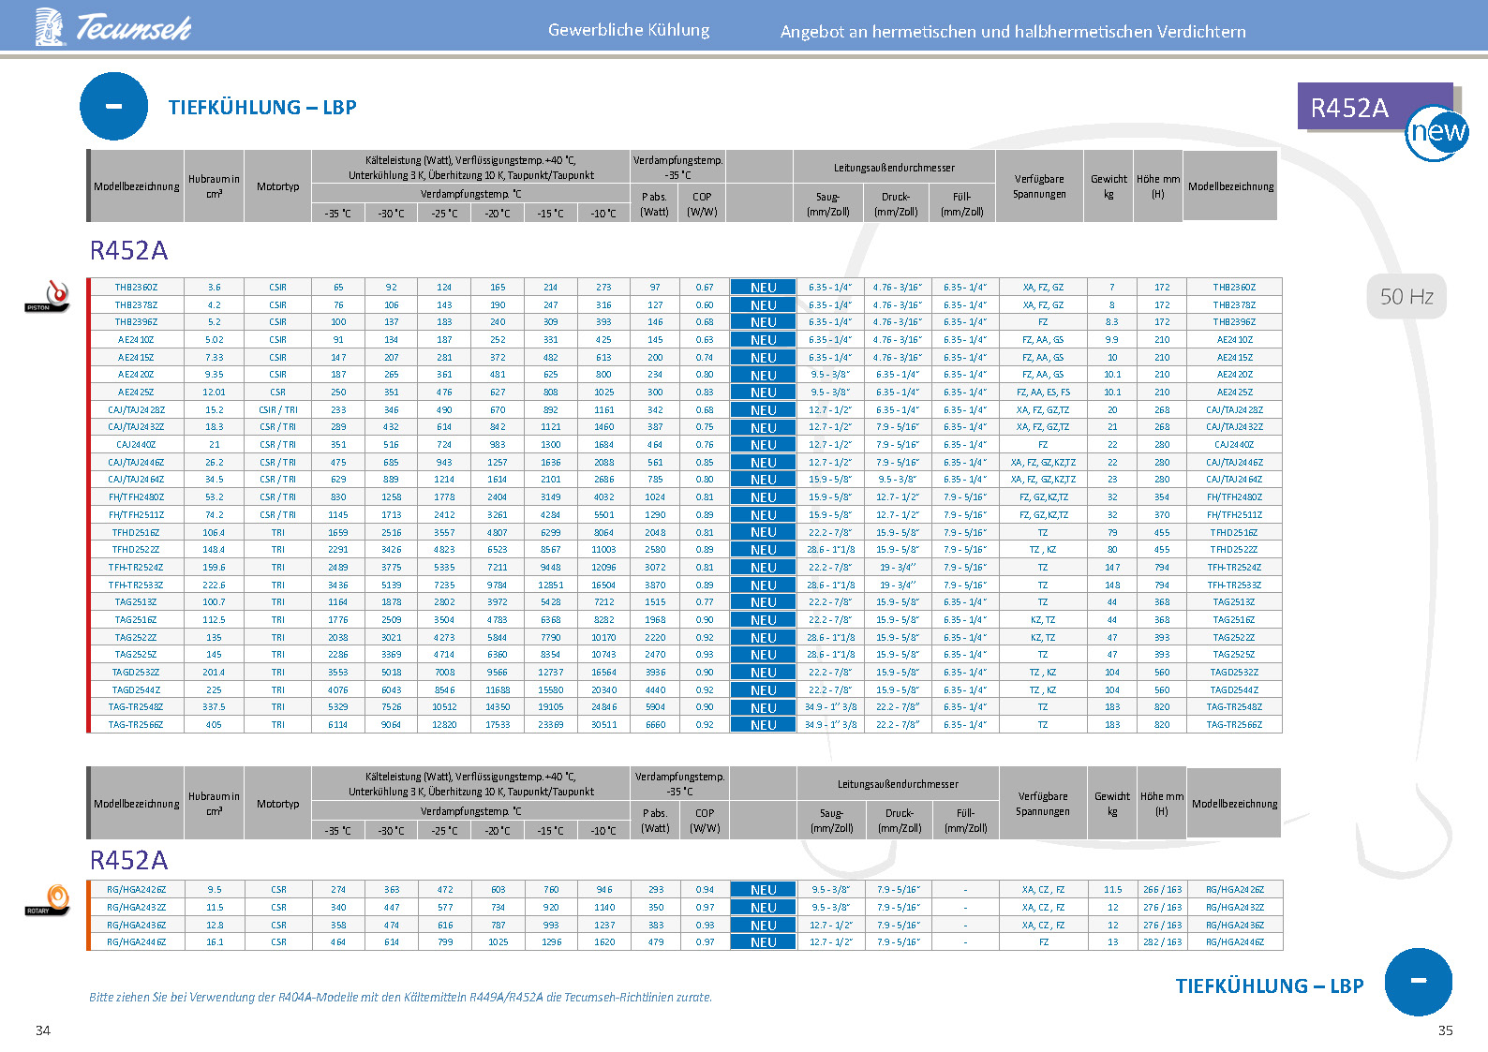Click the top 'TIEFKÜHLUNG – LBP' heading
The width and height of the screenshot is (1488, 1052).
click(x=262, y=108)
